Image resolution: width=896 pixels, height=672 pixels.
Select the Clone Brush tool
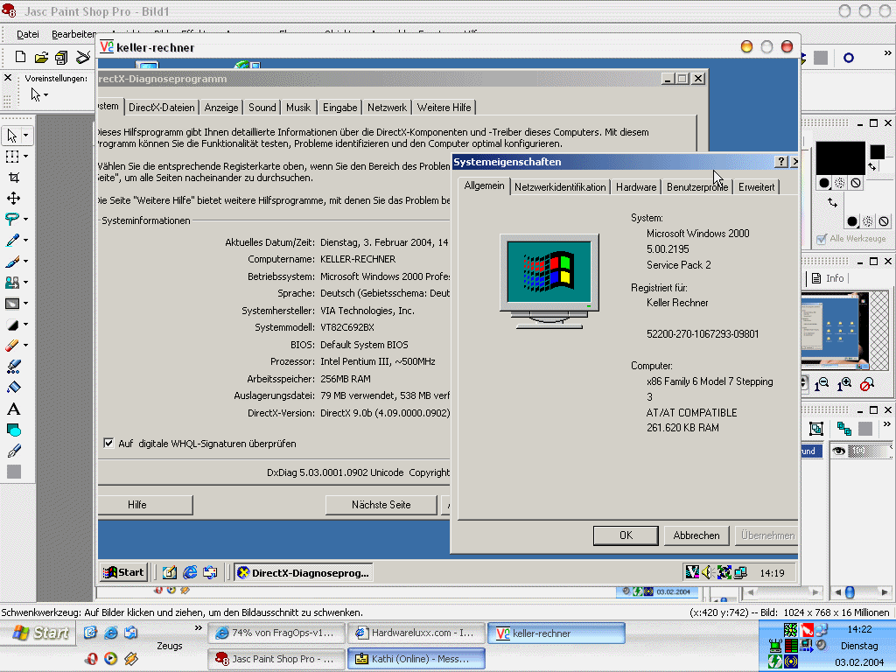point(12,283)
